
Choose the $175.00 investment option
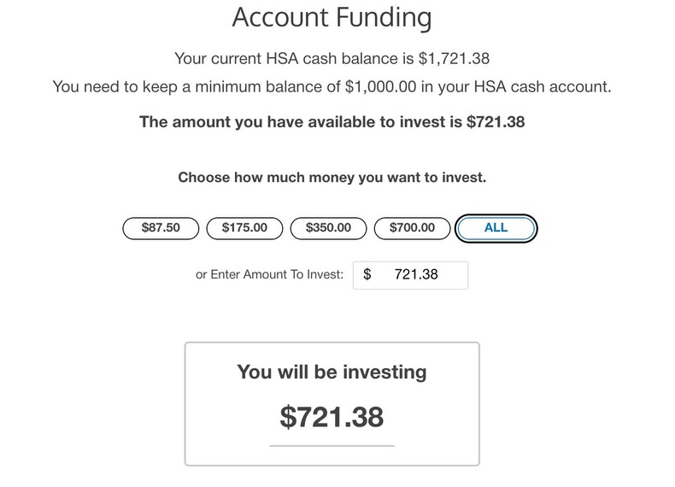click(244, 228)
